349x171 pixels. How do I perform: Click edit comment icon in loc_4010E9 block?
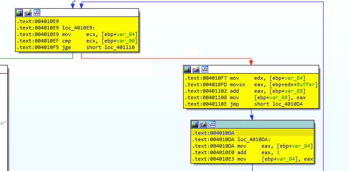[x=28, y=13]
